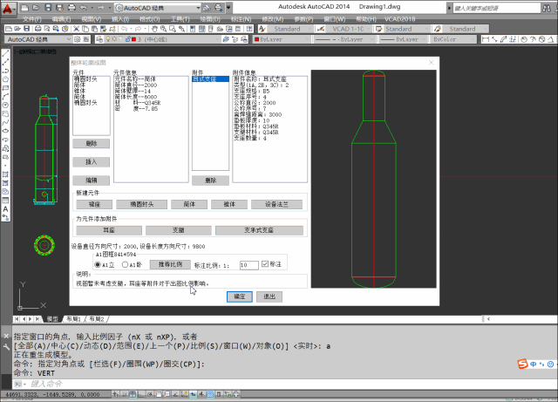Click the Sogou input method icon
Screen dimensions: 558x402
521,363
